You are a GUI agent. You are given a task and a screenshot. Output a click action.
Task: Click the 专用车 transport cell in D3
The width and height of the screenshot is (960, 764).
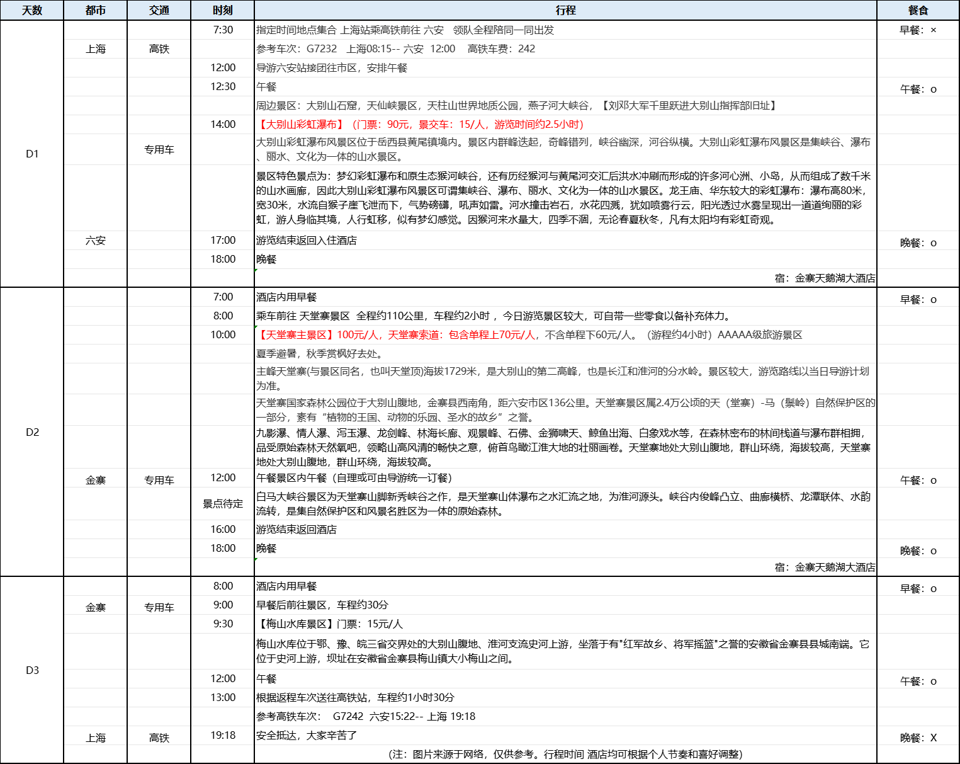159,607
